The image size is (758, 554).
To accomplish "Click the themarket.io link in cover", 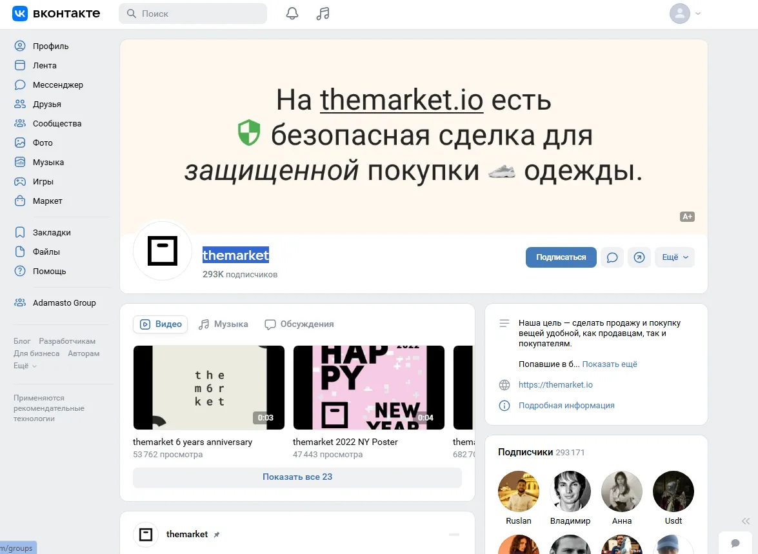I will tap(402, 100).
